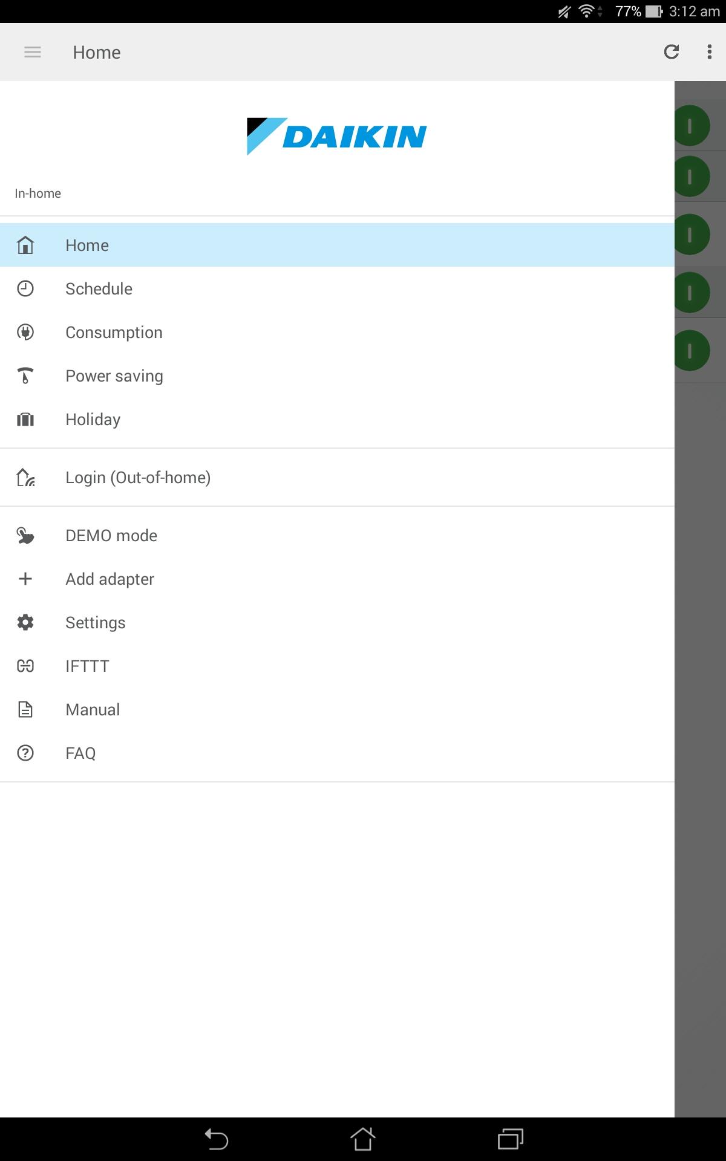Click the refresh icon in the top bar
The height and width of the screenshot is (1161, 726).
coord(672,52)
